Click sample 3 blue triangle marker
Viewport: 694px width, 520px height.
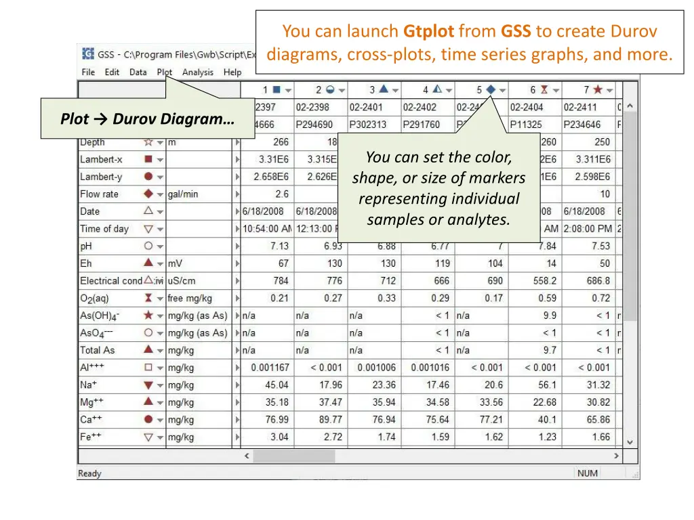384,89
